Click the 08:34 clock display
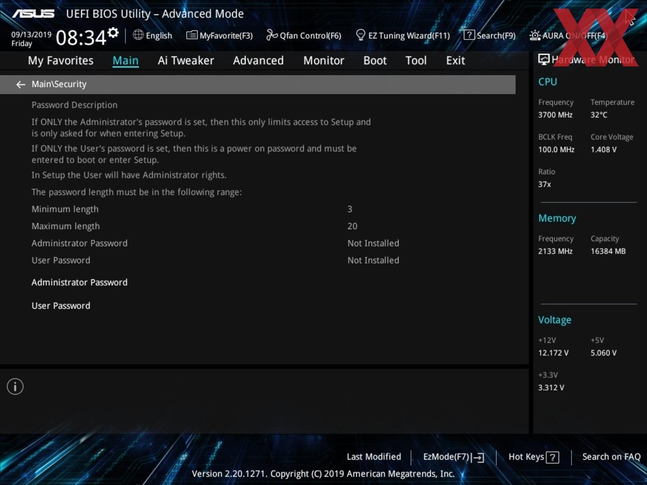Viewport: 647px width, 485px height. 81,38
